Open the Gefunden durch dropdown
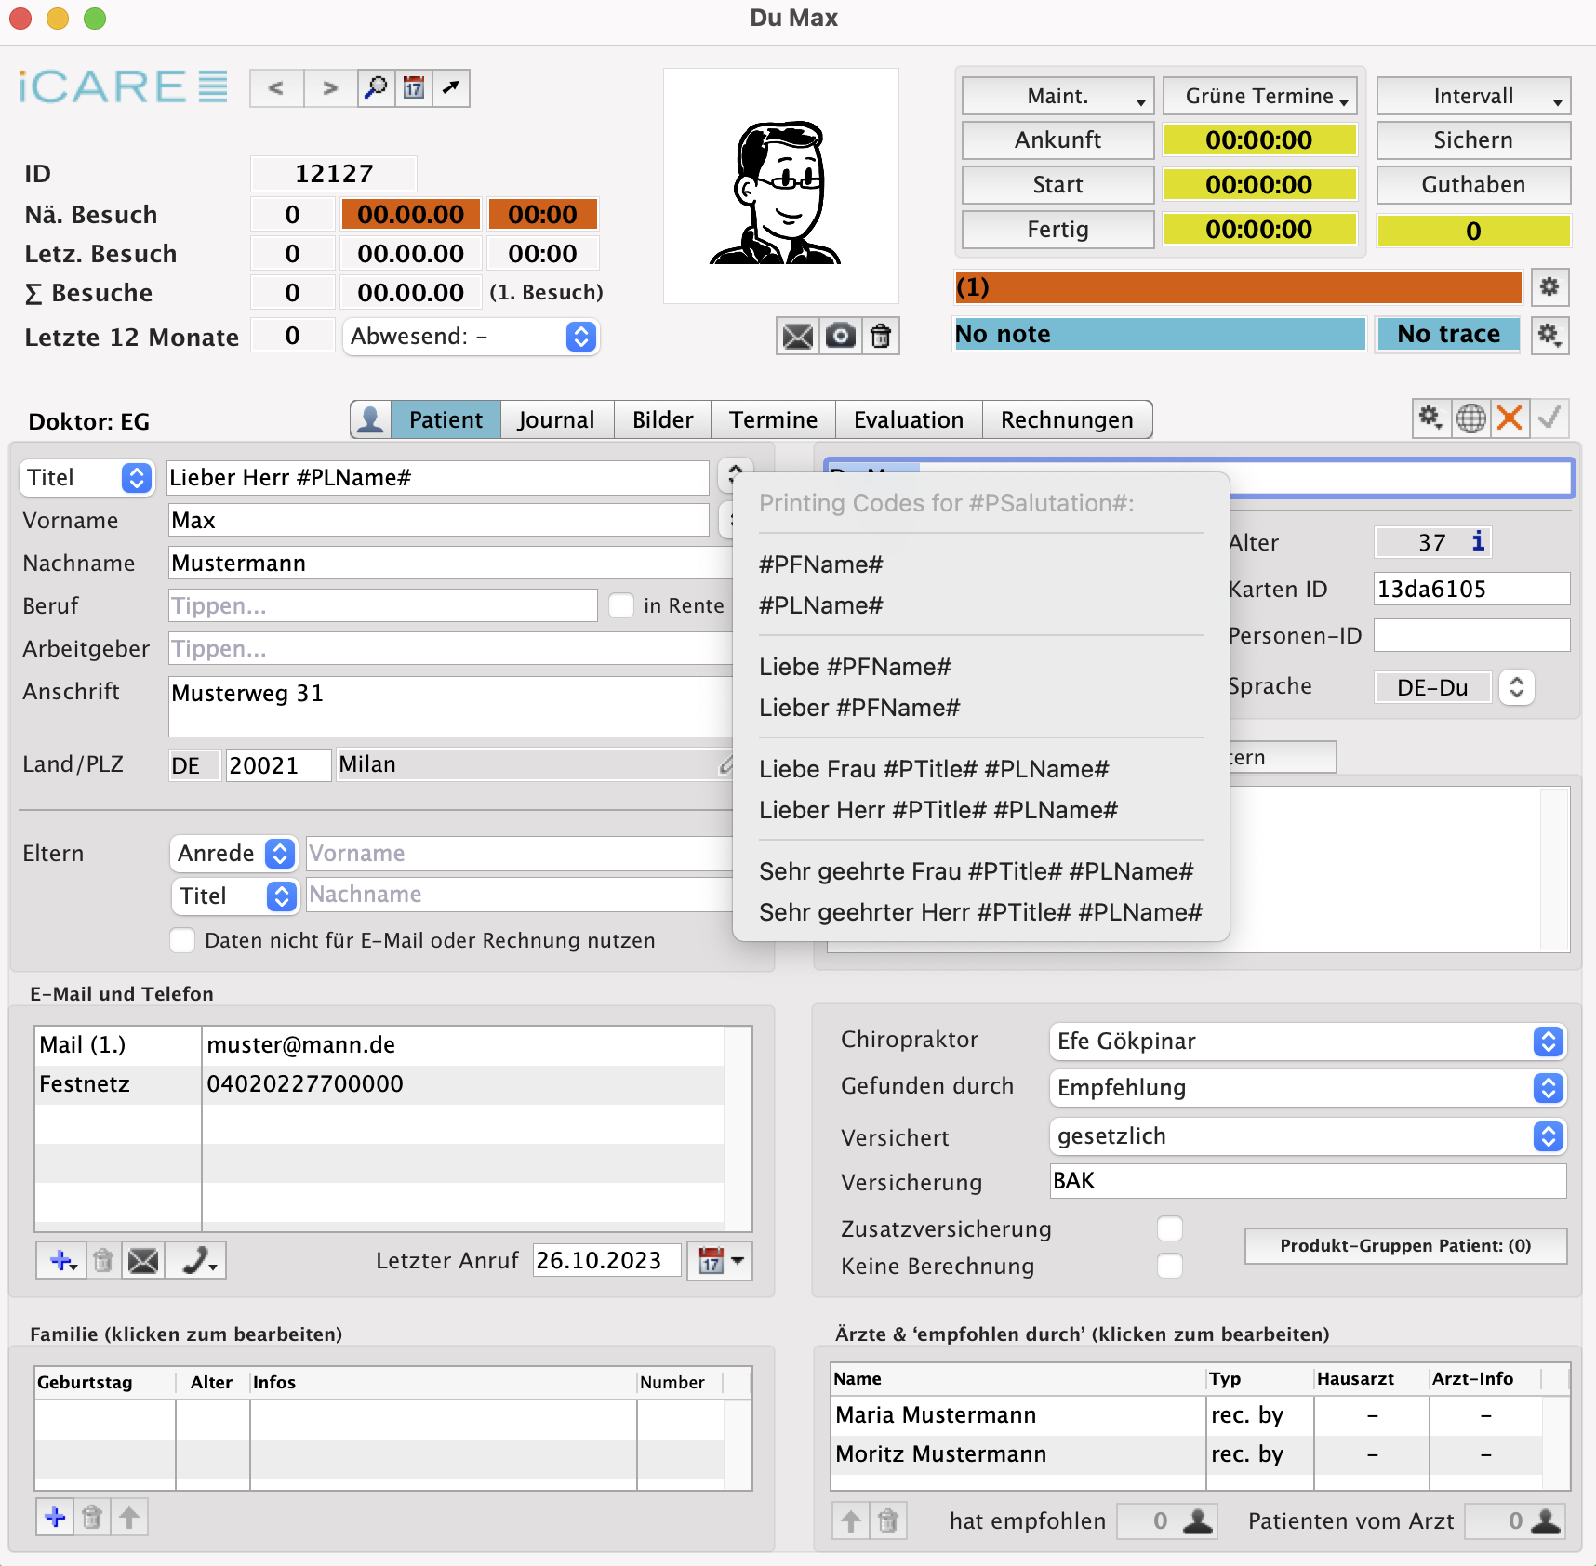 [x=1548, y=1088]
